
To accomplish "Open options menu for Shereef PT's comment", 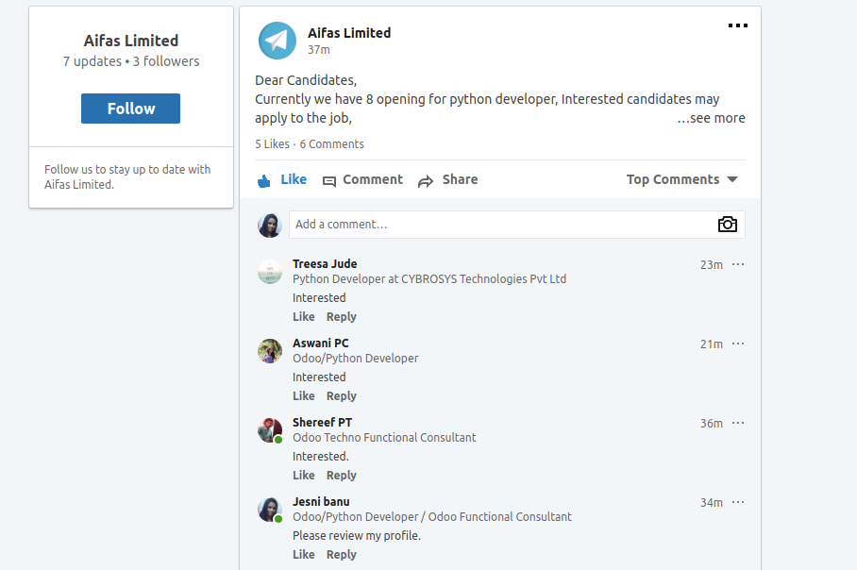I will 738,423.
